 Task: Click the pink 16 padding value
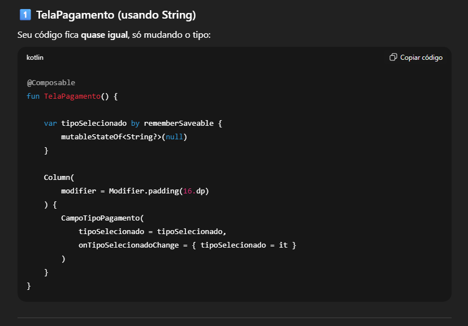[188, 191]
